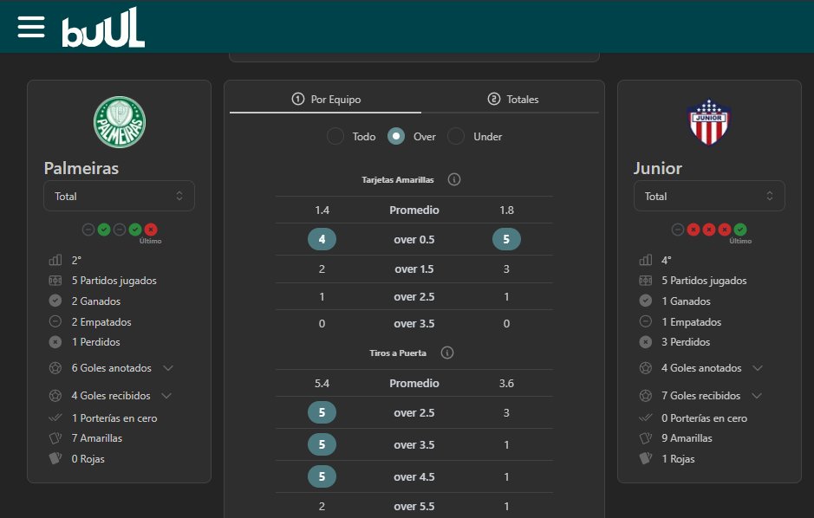Click Palmeiras Partidos jugados pitch icon
The width and height of the screenshot is (814, 518).
(55, 281)
